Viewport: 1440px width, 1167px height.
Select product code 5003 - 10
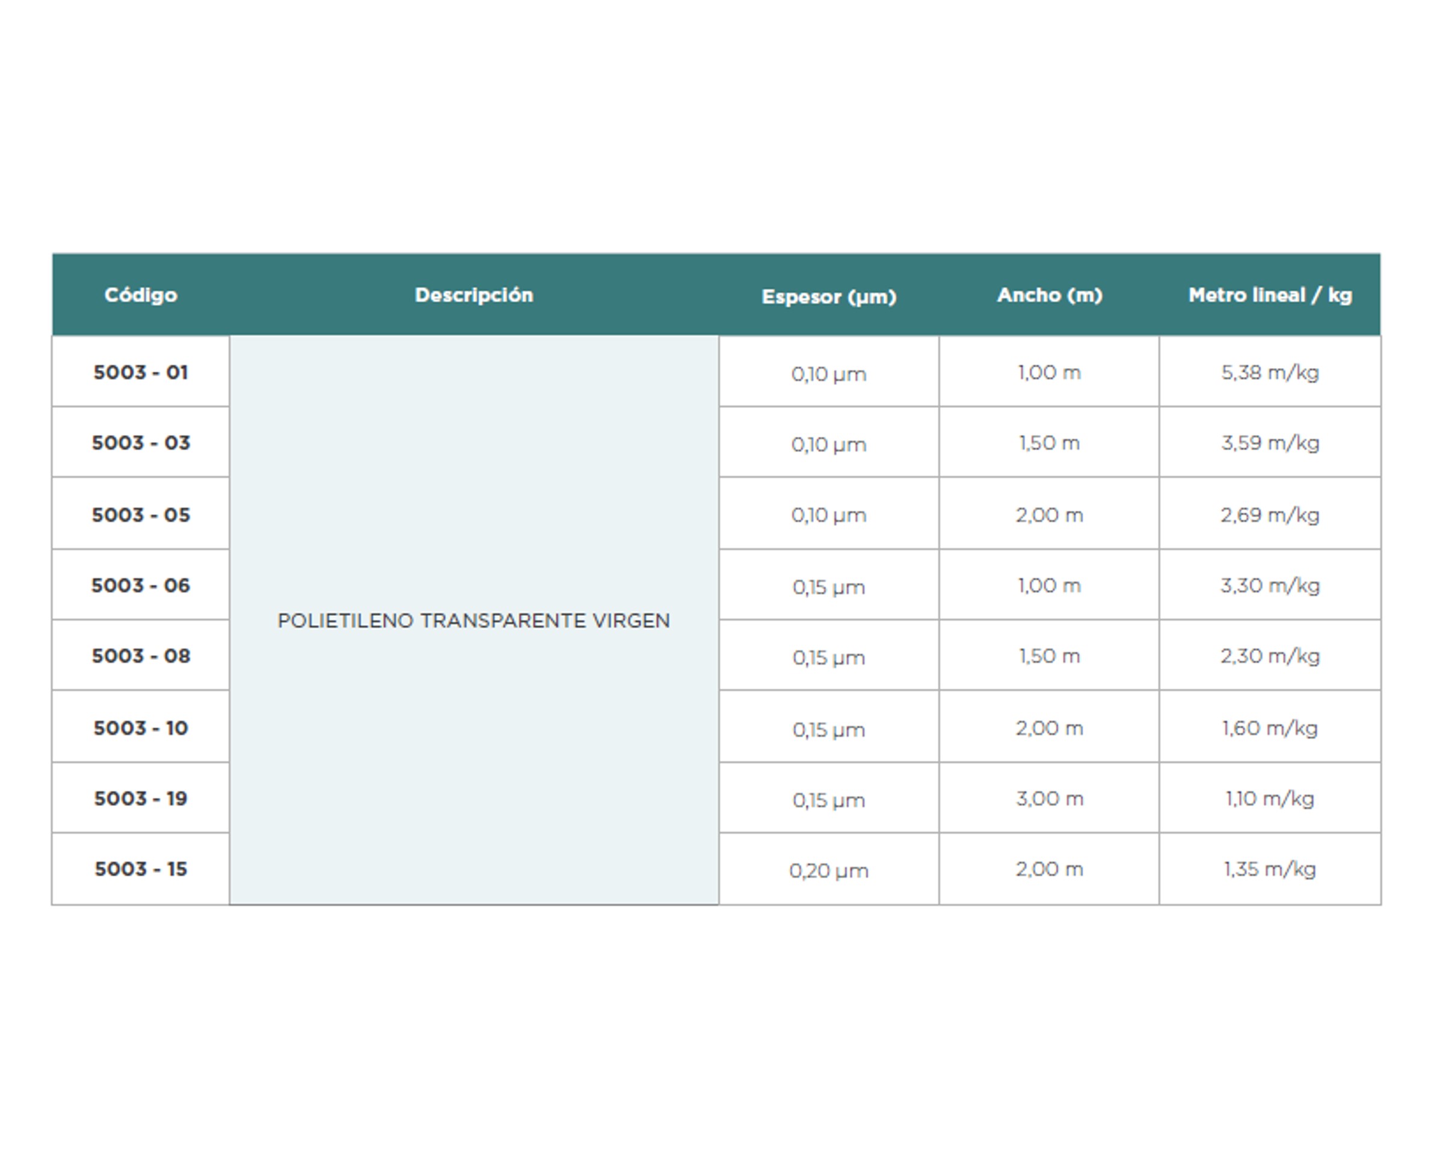(141, 727)
